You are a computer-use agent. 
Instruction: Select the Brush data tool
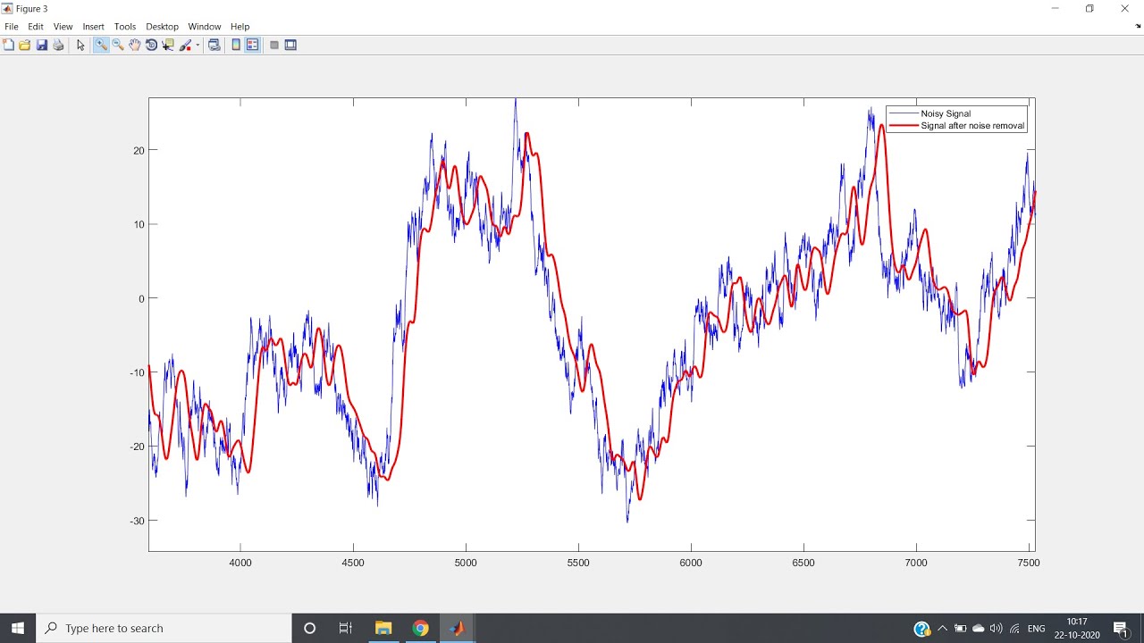point(186,45)
